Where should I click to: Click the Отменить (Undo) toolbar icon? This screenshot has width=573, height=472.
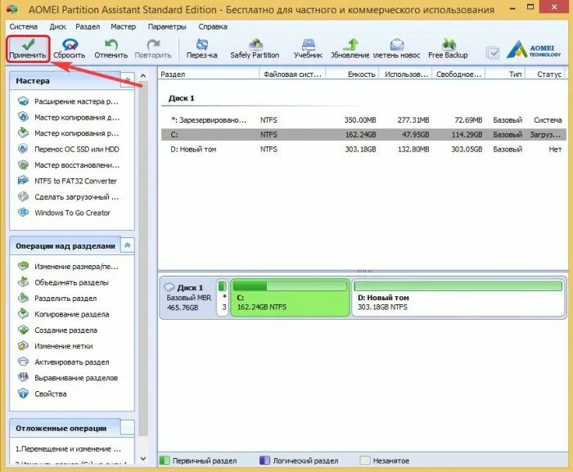click(111, 49)
